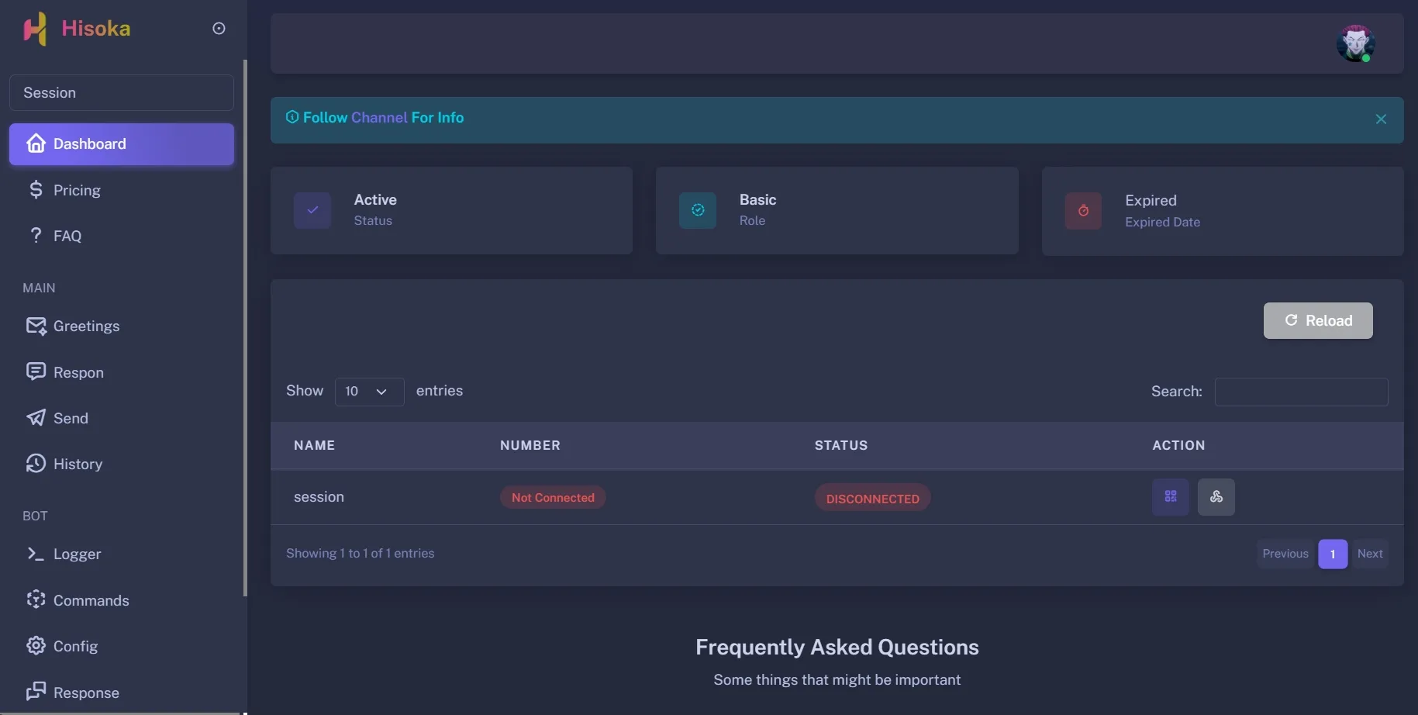
Task: Toggle the sidebar pin radio icon
Action: tap(219, 29)
